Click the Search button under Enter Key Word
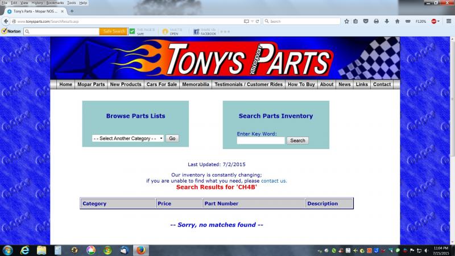 (297, 141)
